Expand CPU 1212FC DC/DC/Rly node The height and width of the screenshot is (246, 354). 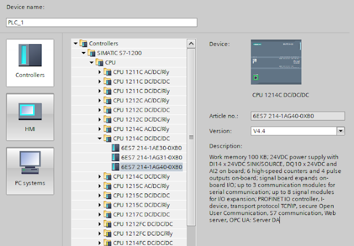click(x=100, y=233)
